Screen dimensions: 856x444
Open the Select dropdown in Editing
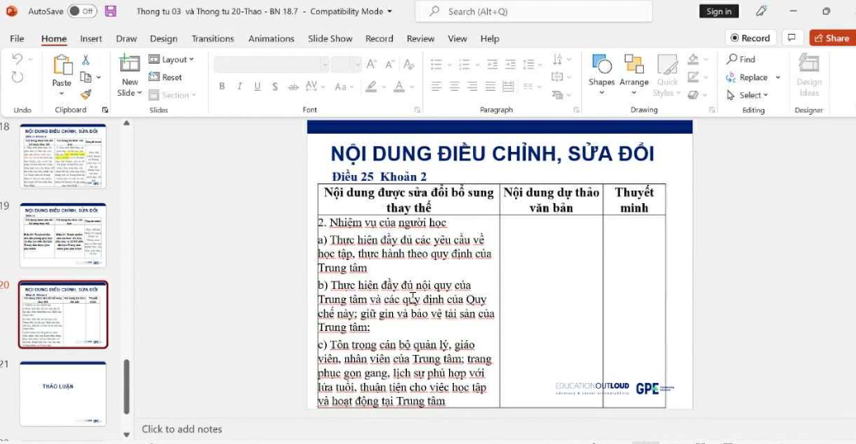click(x=748, y=95)
